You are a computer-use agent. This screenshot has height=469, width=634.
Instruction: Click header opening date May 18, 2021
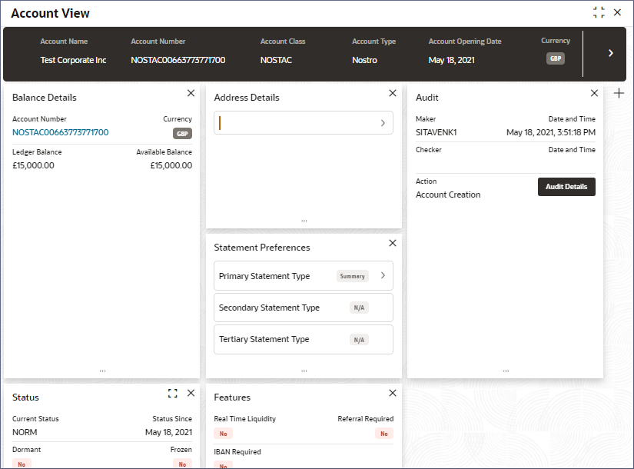coord(452,60)
